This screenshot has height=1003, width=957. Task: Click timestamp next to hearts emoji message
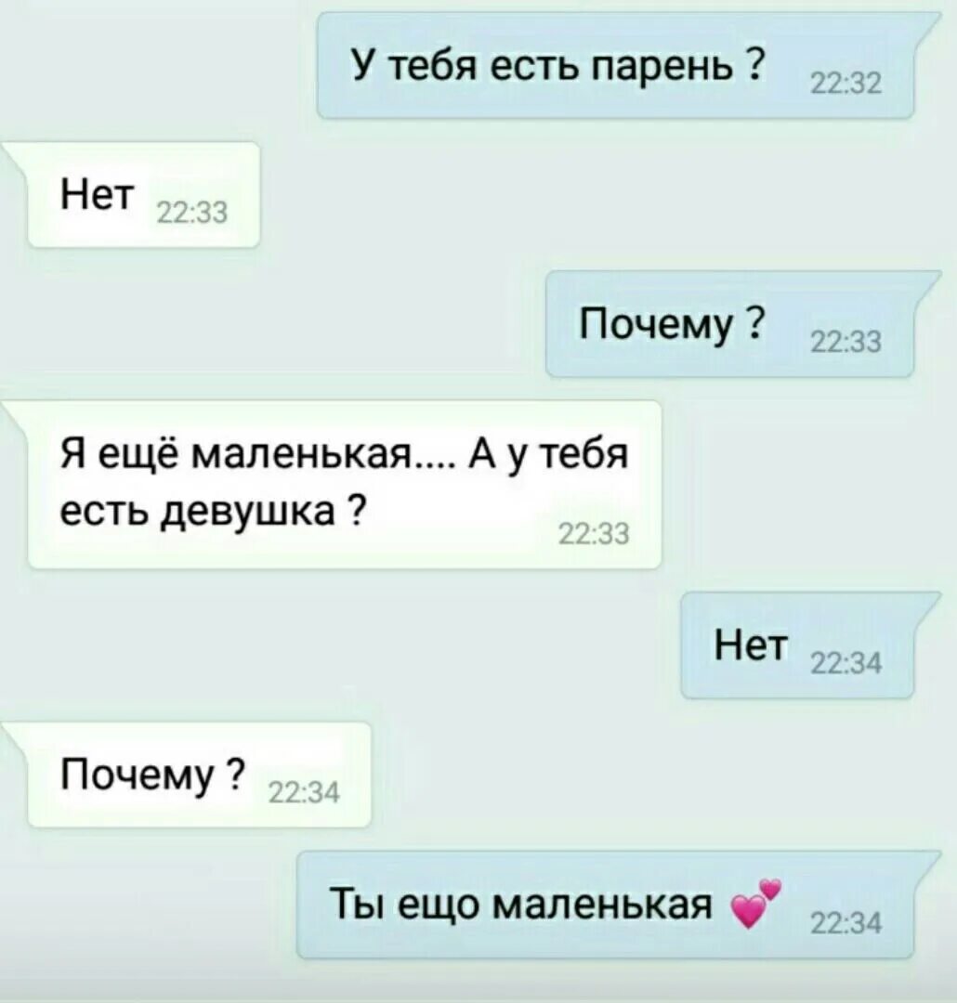[x=846, y=924]
